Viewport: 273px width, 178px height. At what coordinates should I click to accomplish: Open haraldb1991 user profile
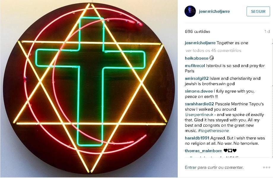[x=197, y=138]
